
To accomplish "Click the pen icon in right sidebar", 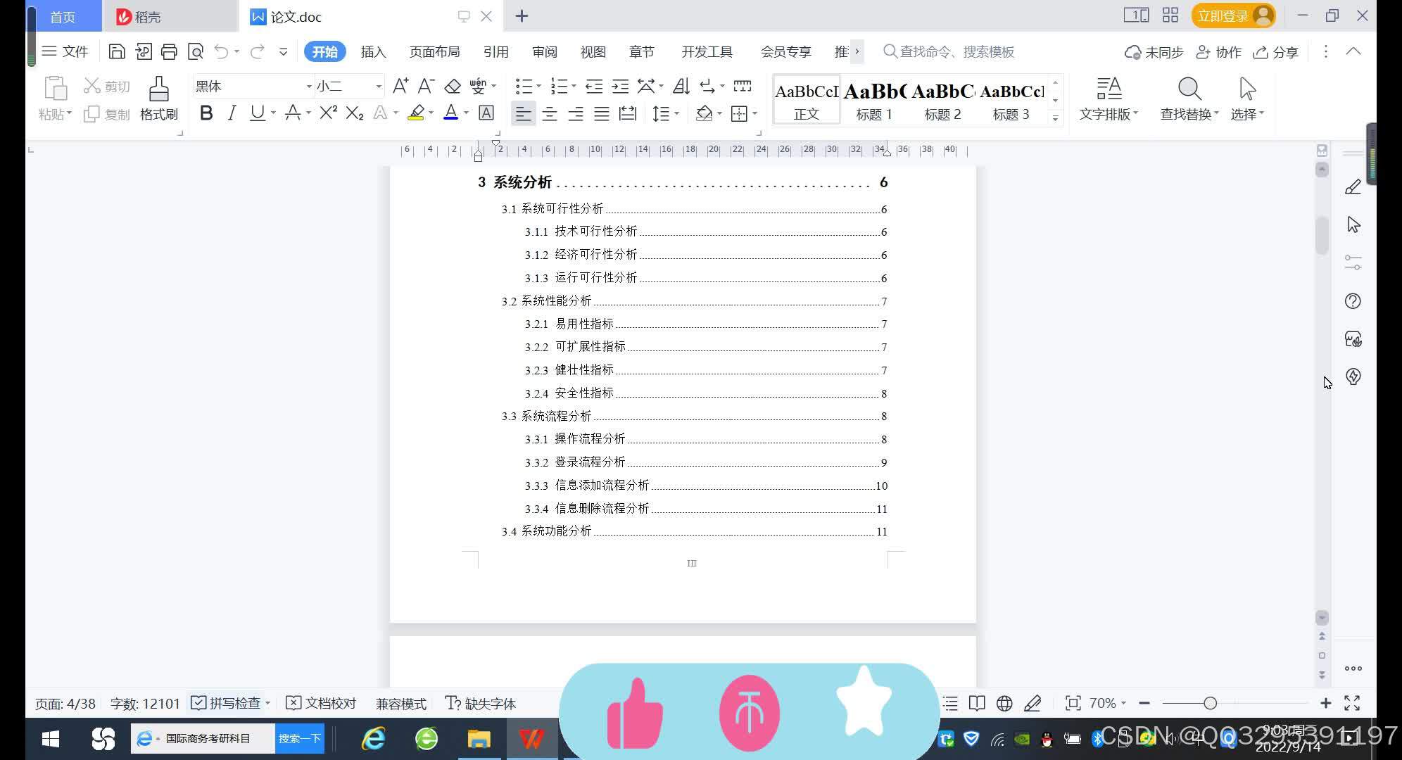I will [1353, 187].
